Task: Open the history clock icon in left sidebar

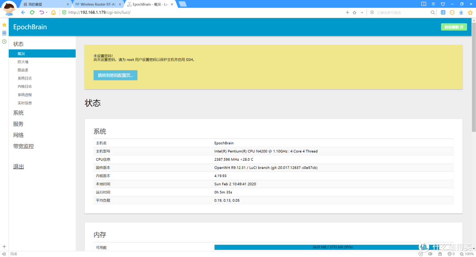Action: click(x=4, y=42)
